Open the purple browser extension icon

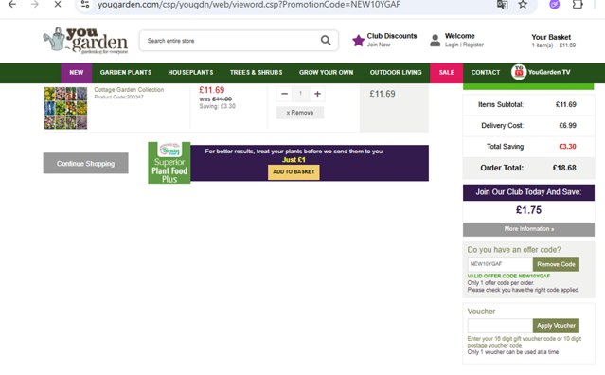click(x=555, y=4)
